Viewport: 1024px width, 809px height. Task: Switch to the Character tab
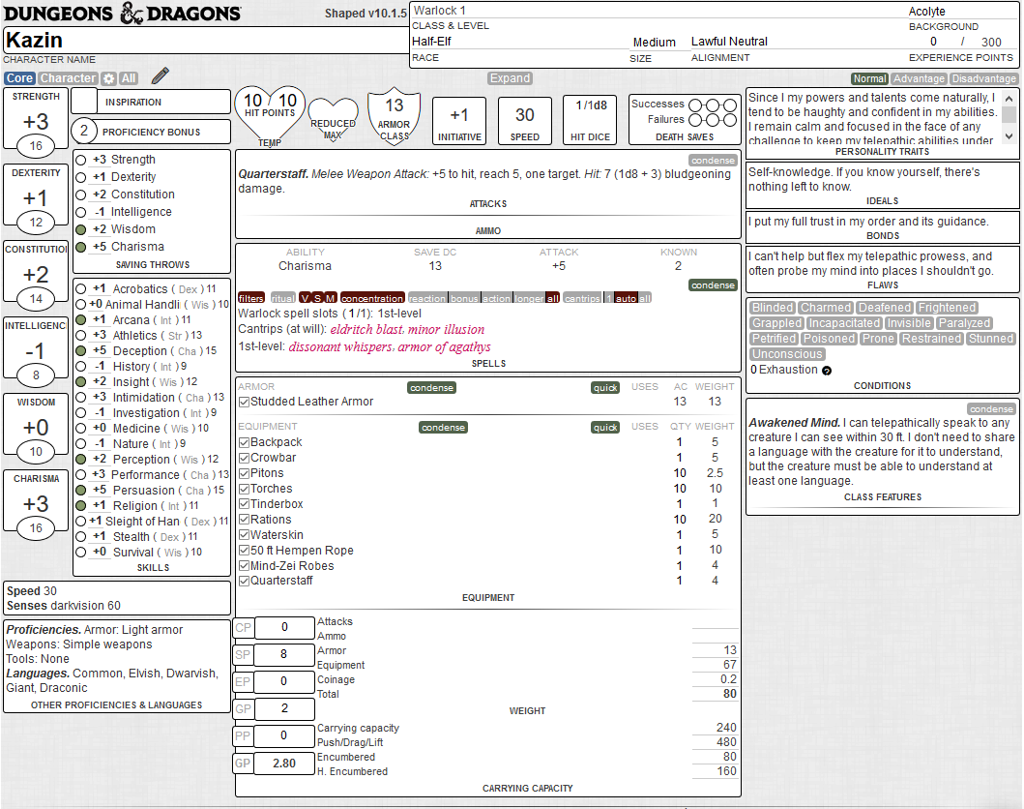[68, 78]
